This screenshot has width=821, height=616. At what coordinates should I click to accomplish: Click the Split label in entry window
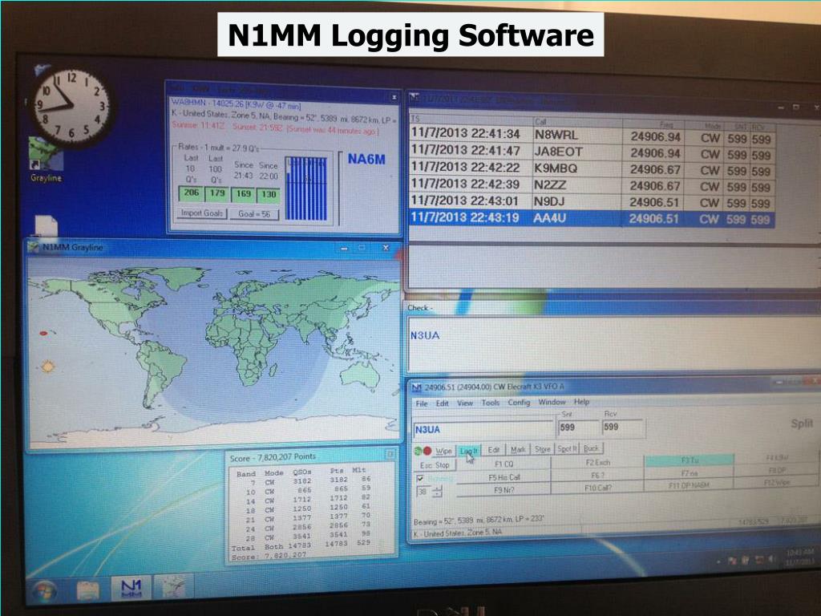802,423
